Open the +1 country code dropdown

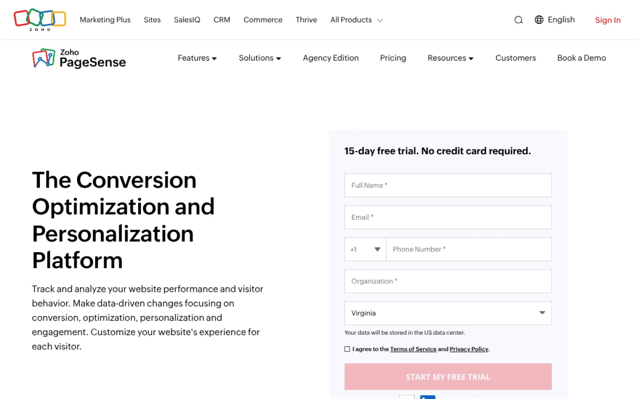coord(366,249)
